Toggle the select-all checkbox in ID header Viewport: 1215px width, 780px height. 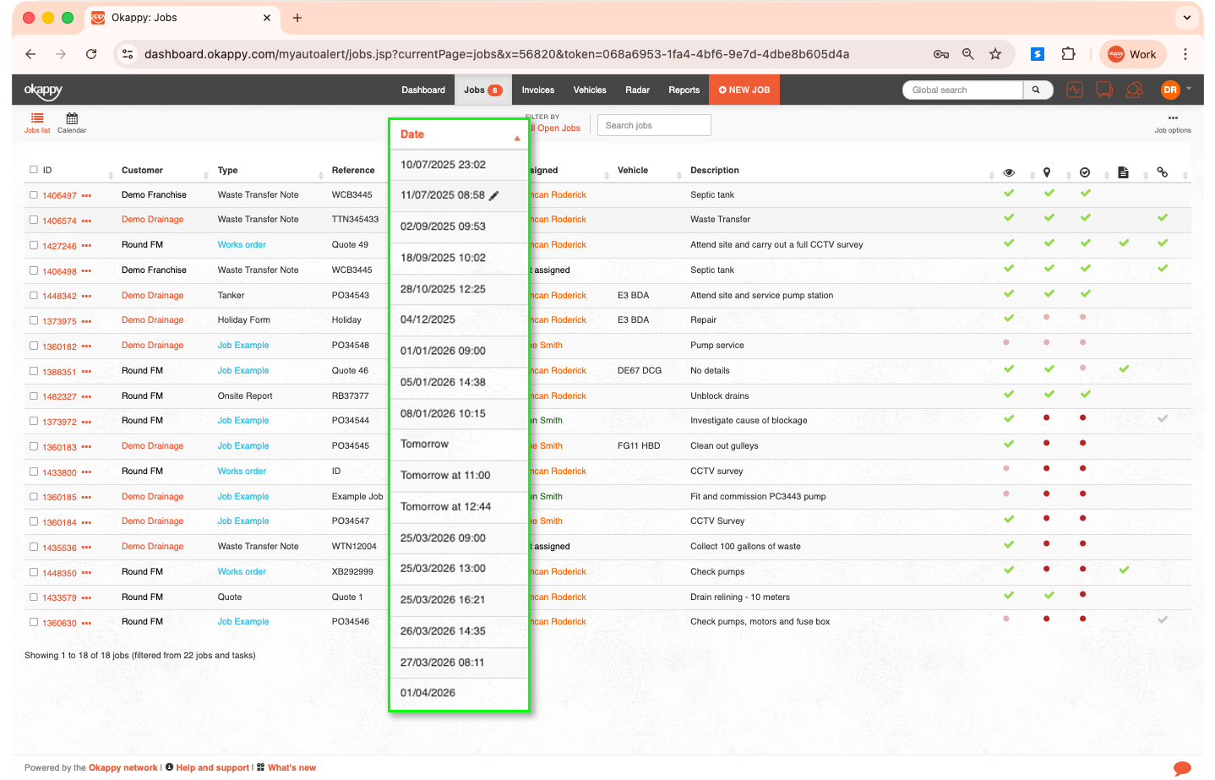(34, 170)
